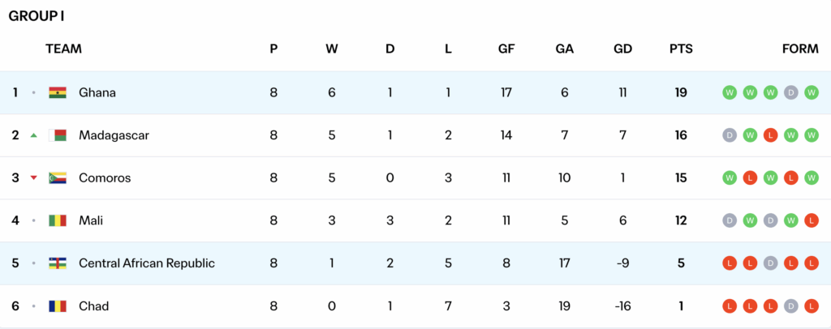Click Mali's last red loss badge

[812, 220]
